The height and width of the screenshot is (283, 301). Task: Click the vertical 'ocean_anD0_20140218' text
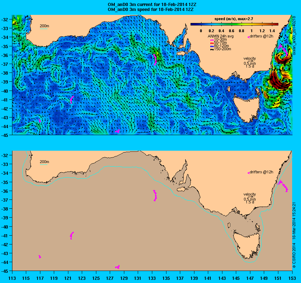(294, 35)
